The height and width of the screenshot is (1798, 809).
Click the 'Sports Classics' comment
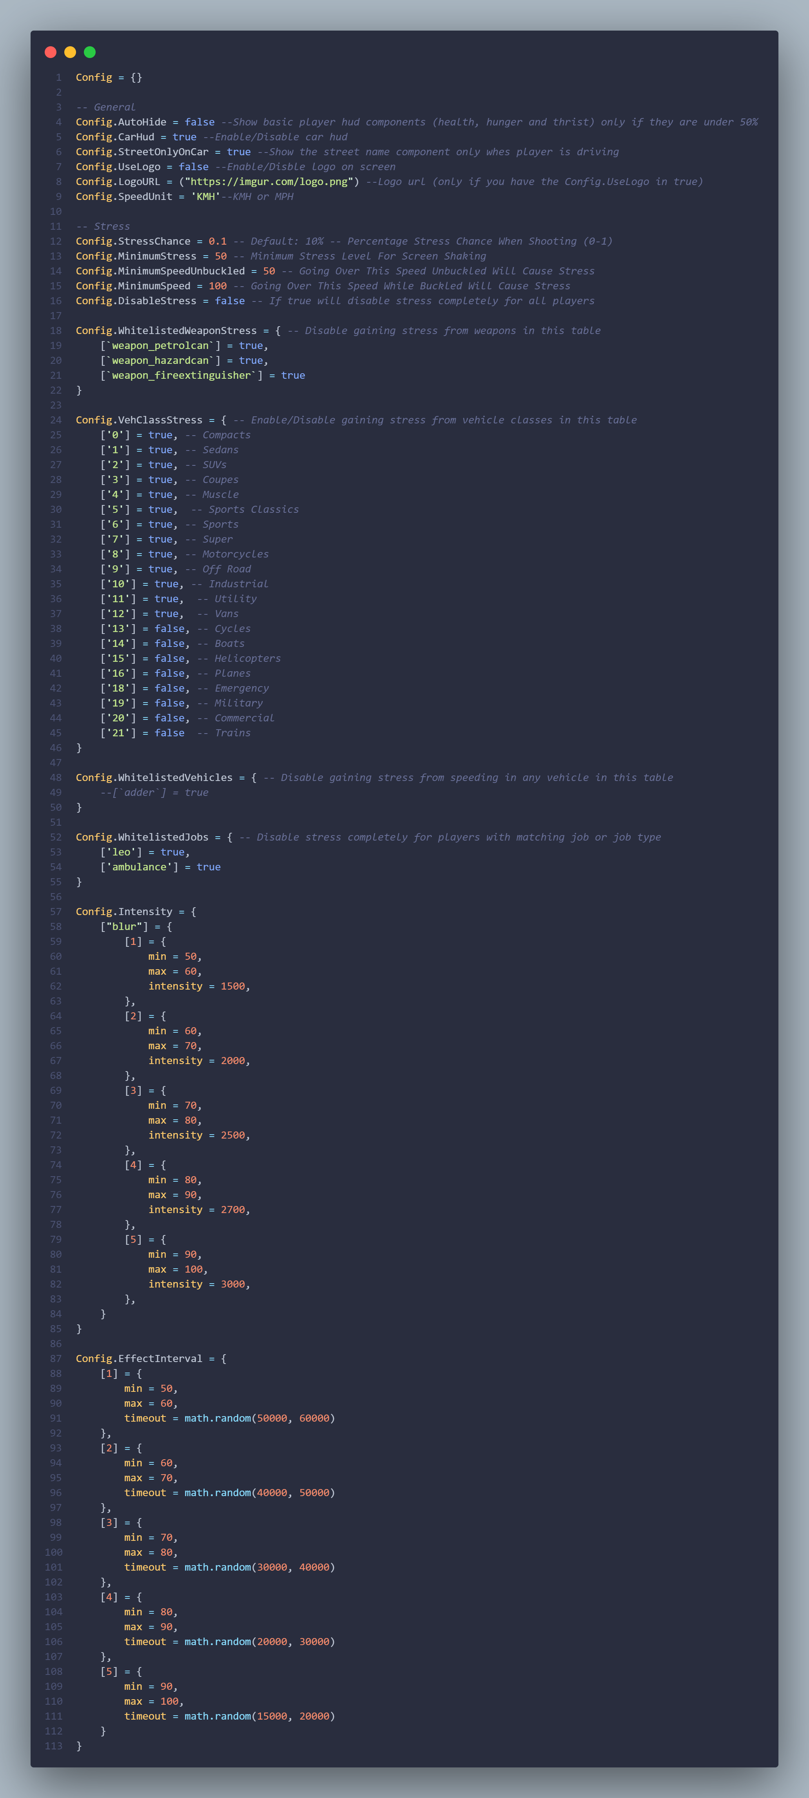point(254,510)
